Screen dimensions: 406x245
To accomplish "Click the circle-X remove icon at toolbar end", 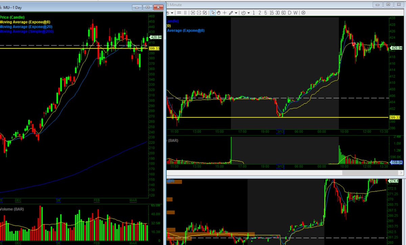I will [x=303, y=13].
